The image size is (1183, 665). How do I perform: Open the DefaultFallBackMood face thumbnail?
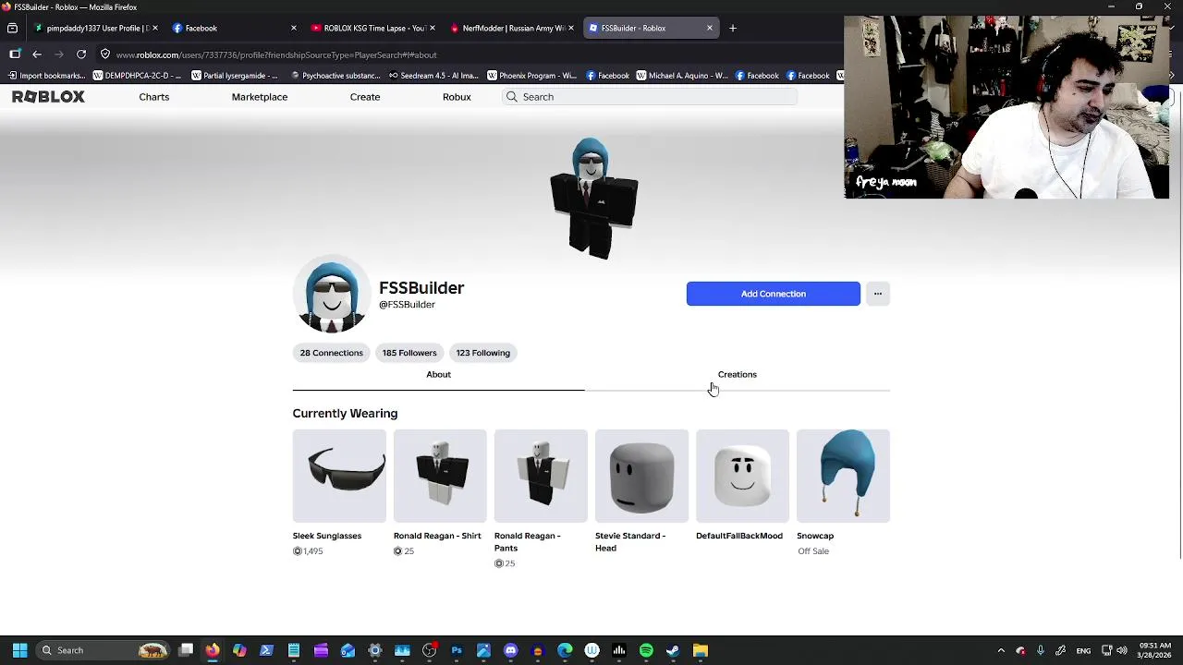coord(742,476)
